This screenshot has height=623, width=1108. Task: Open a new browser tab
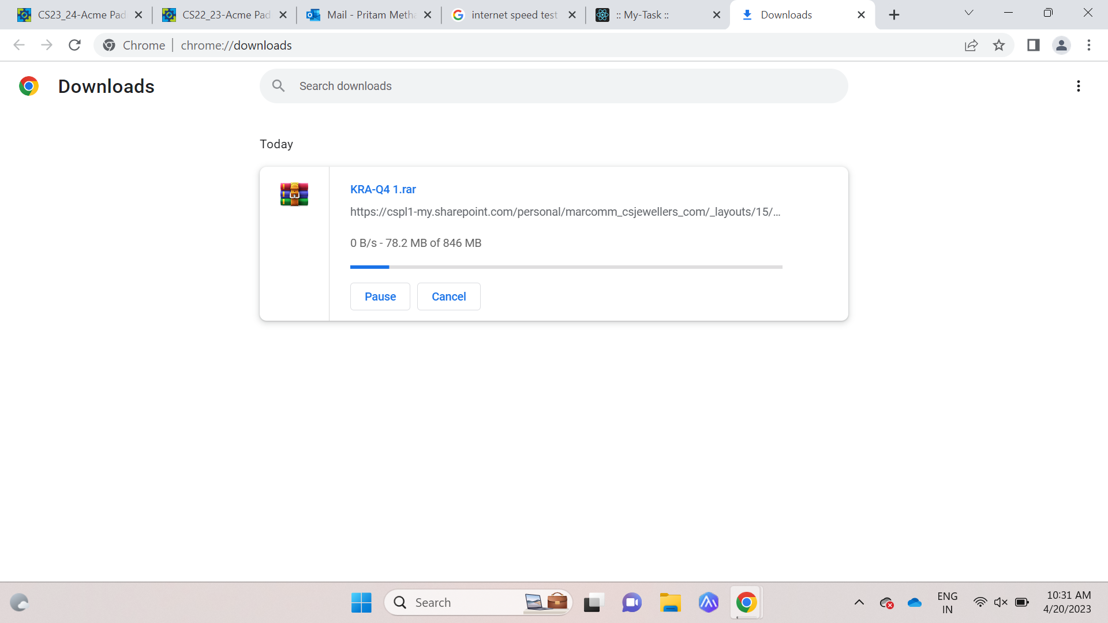click(894, 15)
